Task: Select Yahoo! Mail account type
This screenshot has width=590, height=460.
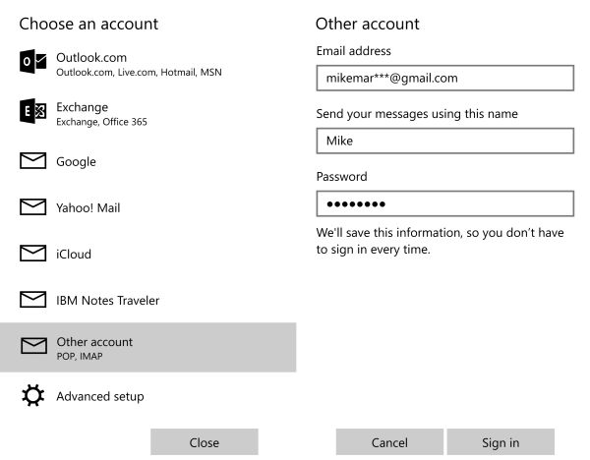Action: pyautogui.click(x=147, y=207)
